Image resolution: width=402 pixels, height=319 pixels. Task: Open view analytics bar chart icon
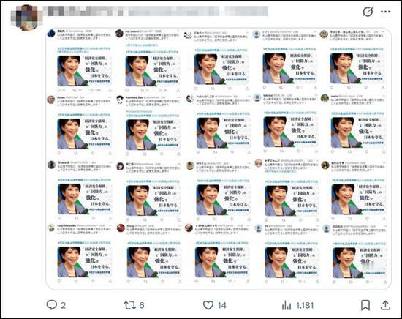(x=287, y=305)
